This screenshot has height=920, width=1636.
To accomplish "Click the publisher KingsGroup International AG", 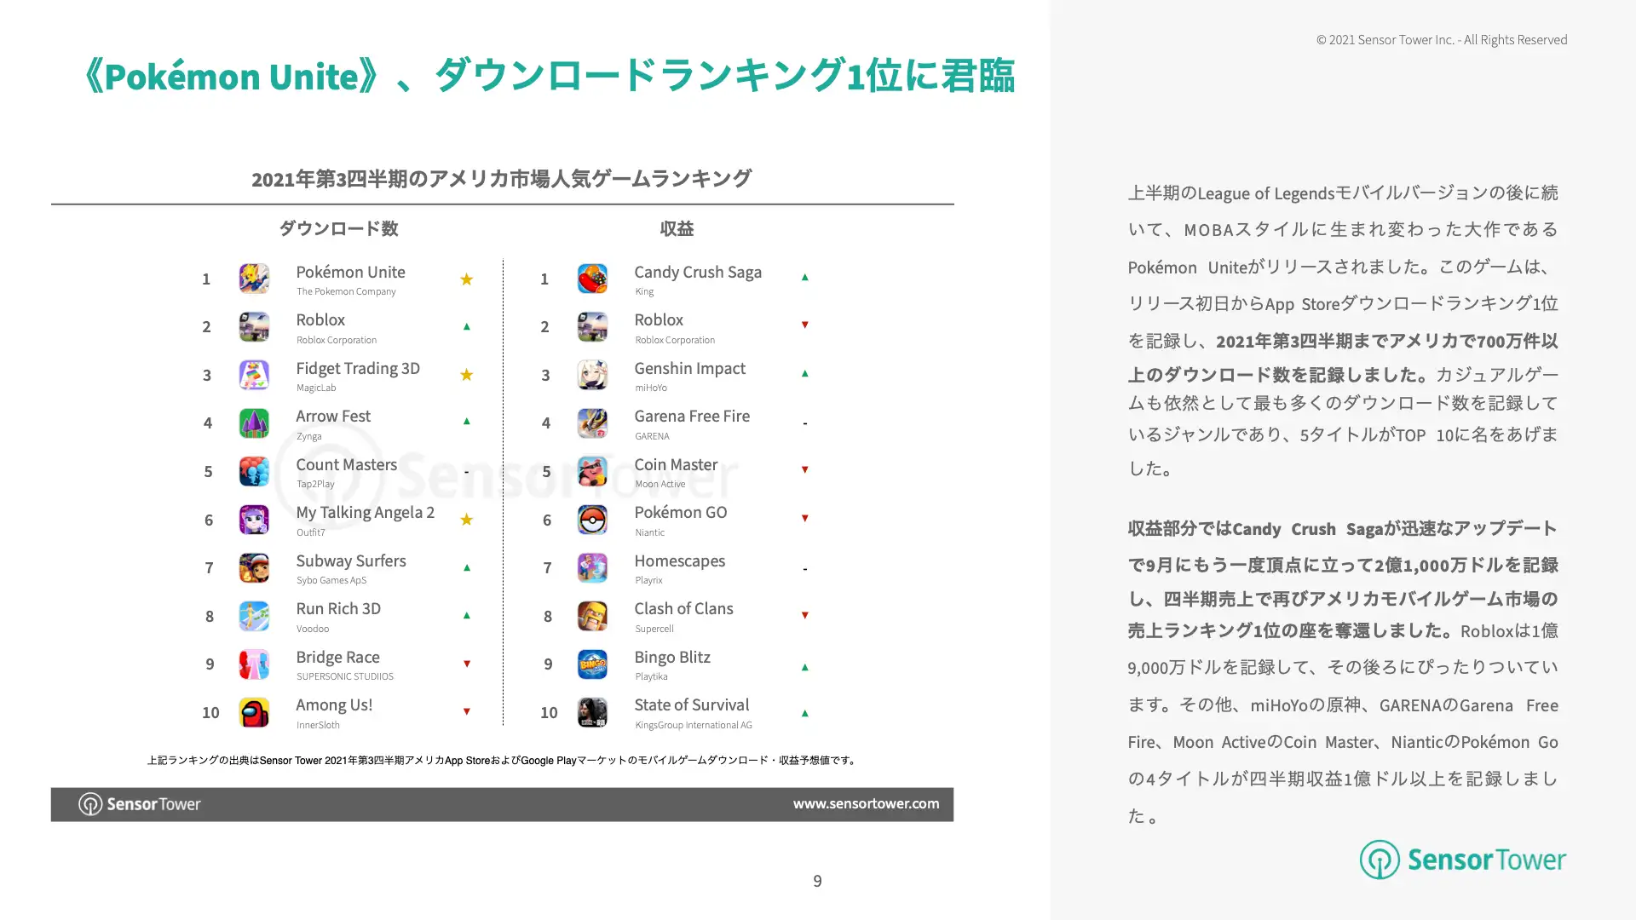I will click(694, 725).
